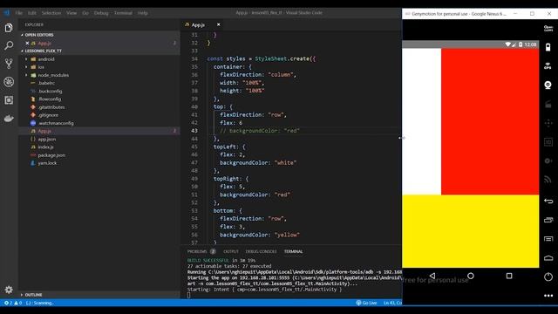Tap the Android back navigation button
The height and width of the screenshot is (314, 558).
(x=432, y=276)
